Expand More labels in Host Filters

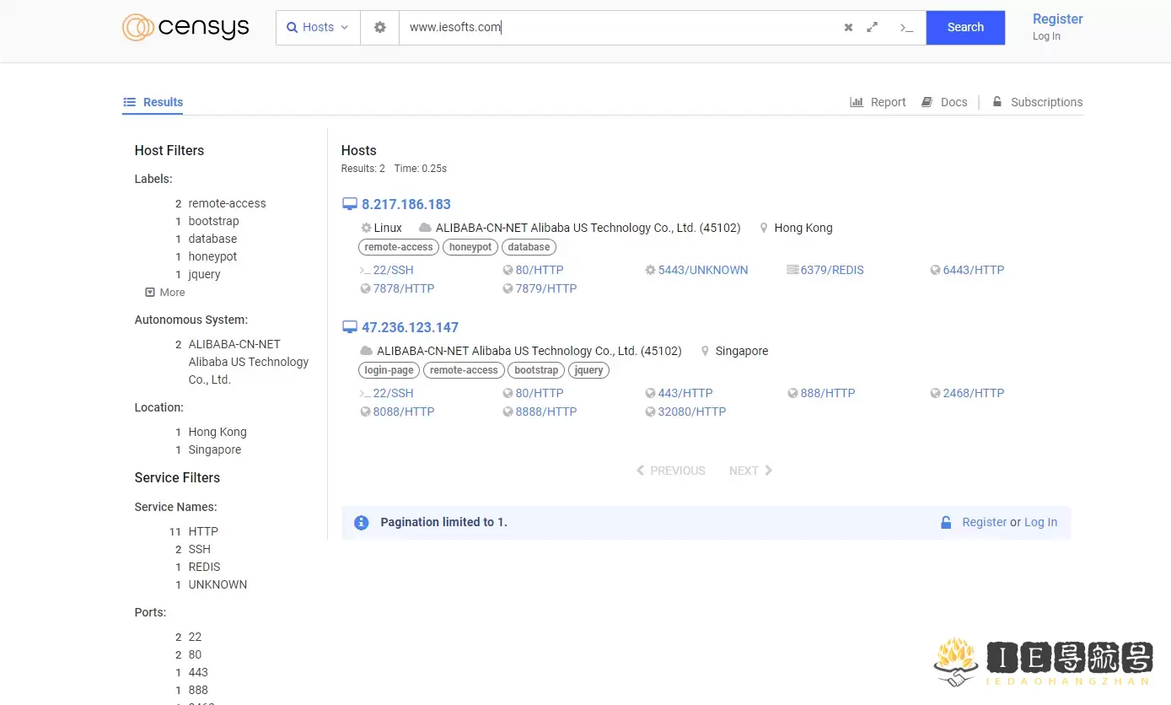click(165, 293)
